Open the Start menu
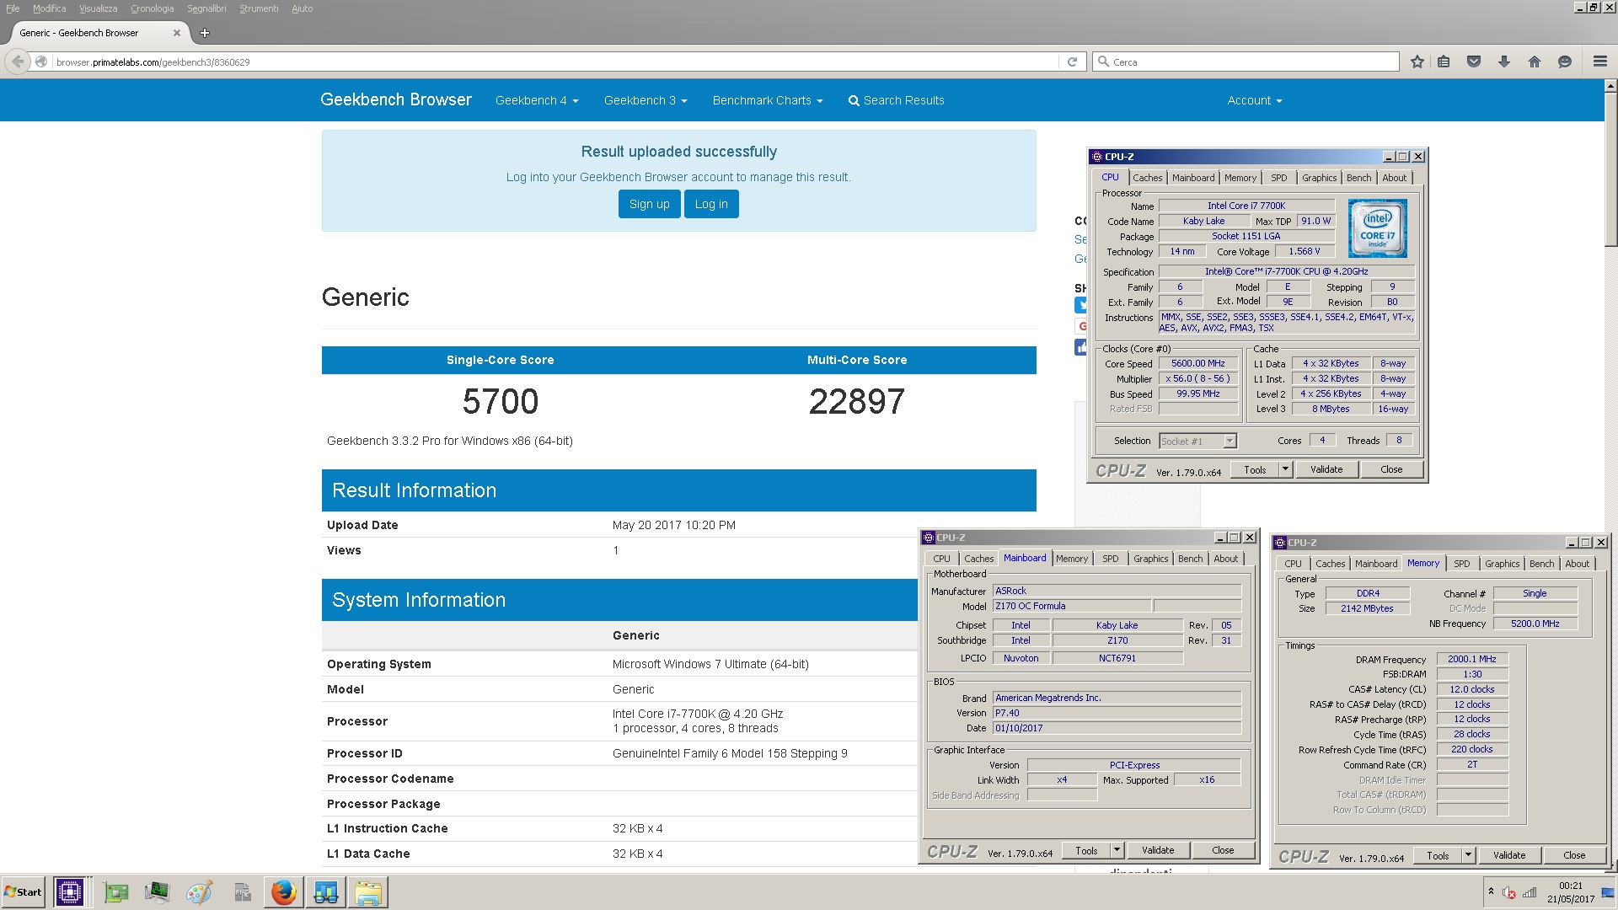The width and height of the screenshot is (1618, 910). [x=23, y=892]
